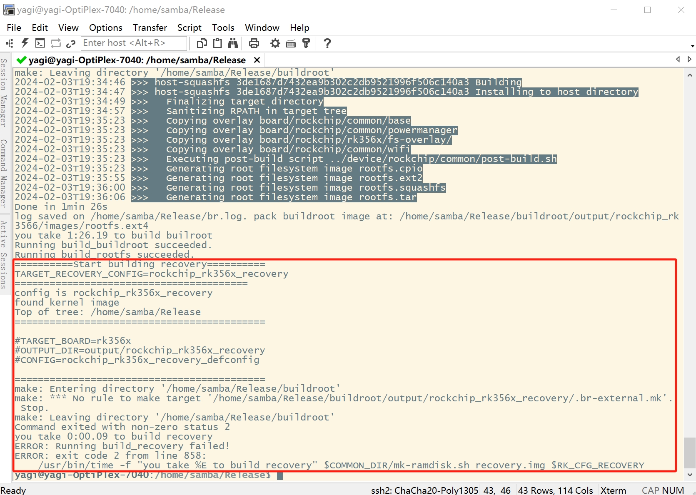Click the Public Key Assistant key icon
The height and width of the screenshot is (495, 696).
[x=306, y=43]
